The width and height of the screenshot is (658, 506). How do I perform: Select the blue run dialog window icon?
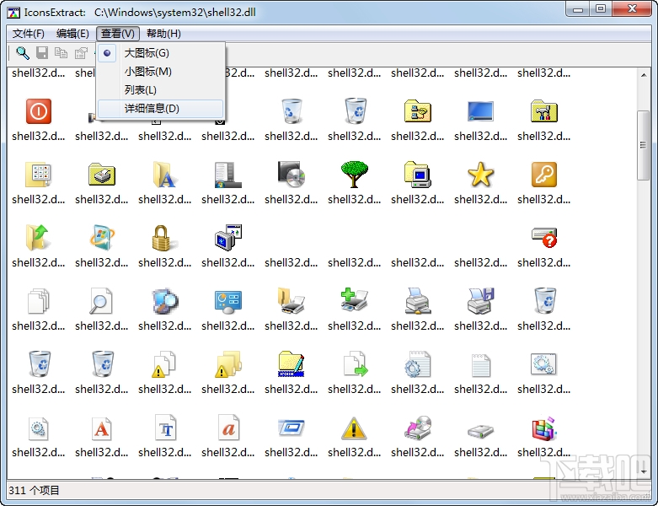pos(292,428)
